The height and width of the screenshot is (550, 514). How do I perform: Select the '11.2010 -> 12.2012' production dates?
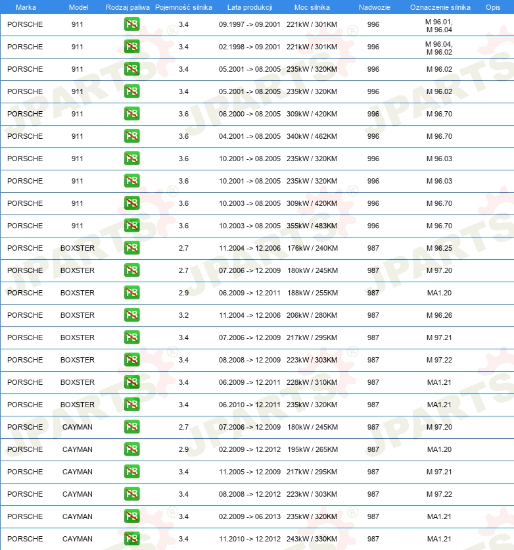pos(250,539)
